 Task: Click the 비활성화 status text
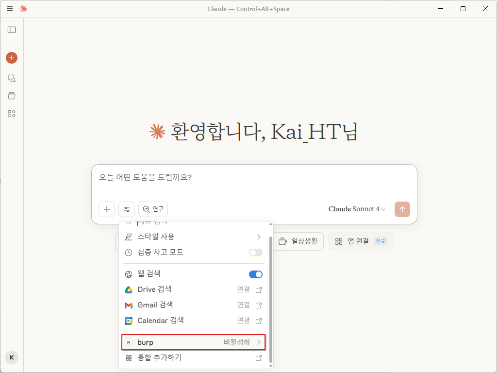click(237, 342)
